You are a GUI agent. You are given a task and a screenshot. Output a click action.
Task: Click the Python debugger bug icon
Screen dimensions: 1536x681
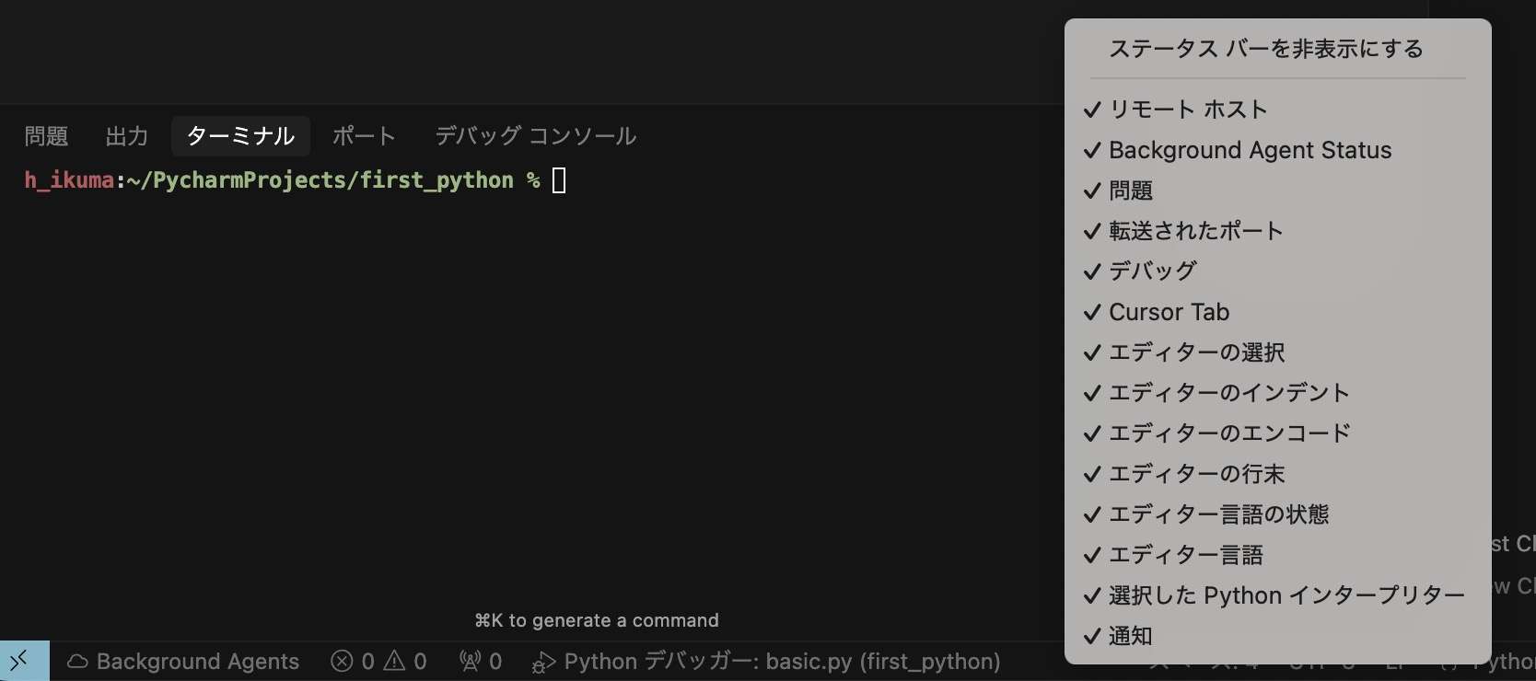[543, 662]
